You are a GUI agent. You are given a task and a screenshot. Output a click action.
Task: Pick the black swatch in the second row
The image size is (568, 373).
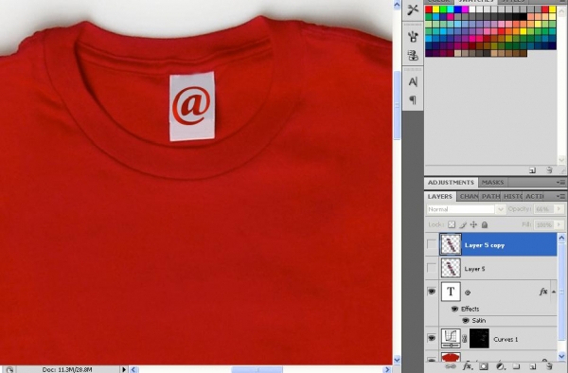524,17
